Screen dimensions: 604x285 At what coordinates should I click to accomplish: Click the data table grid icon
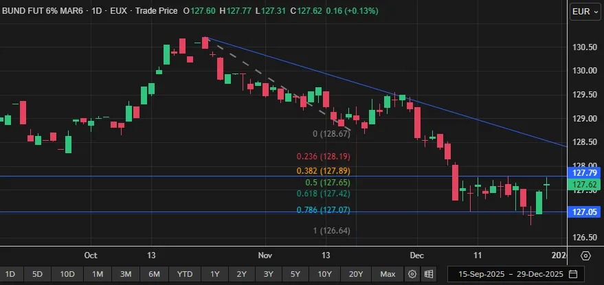(428, 274)
